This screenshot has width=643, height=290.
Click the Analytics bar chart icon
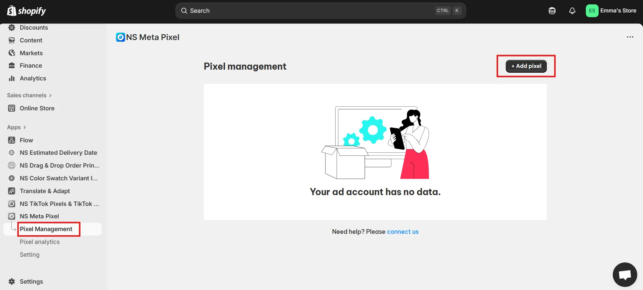pos(12,78)
